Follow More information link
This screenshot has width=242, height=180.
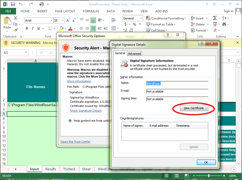79,81
